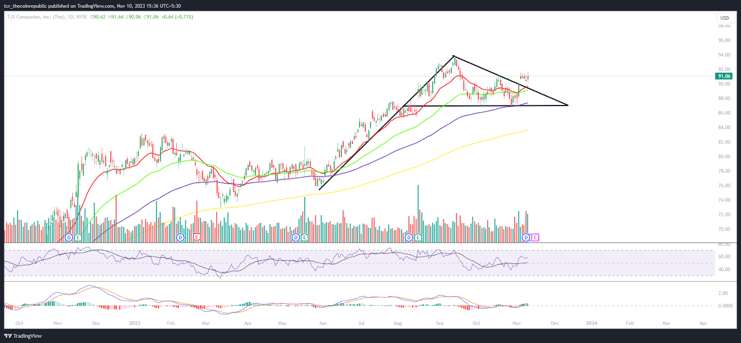This screenshot has width=741, height=343.
Task: Open the red earnings marker before March 2023
Action: (197, 237)
